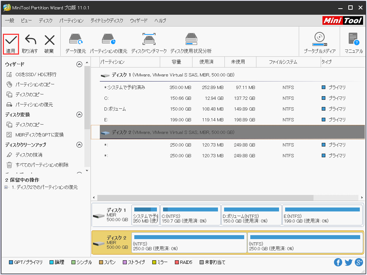Sort by 容量 column header
This screenshot has height=275, width=367.
tap(176, 62)
